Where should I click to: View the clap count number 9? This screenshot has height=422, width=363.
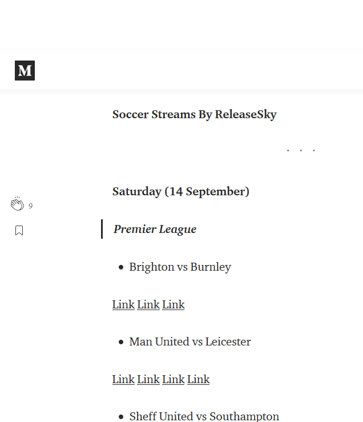point(31,206)
